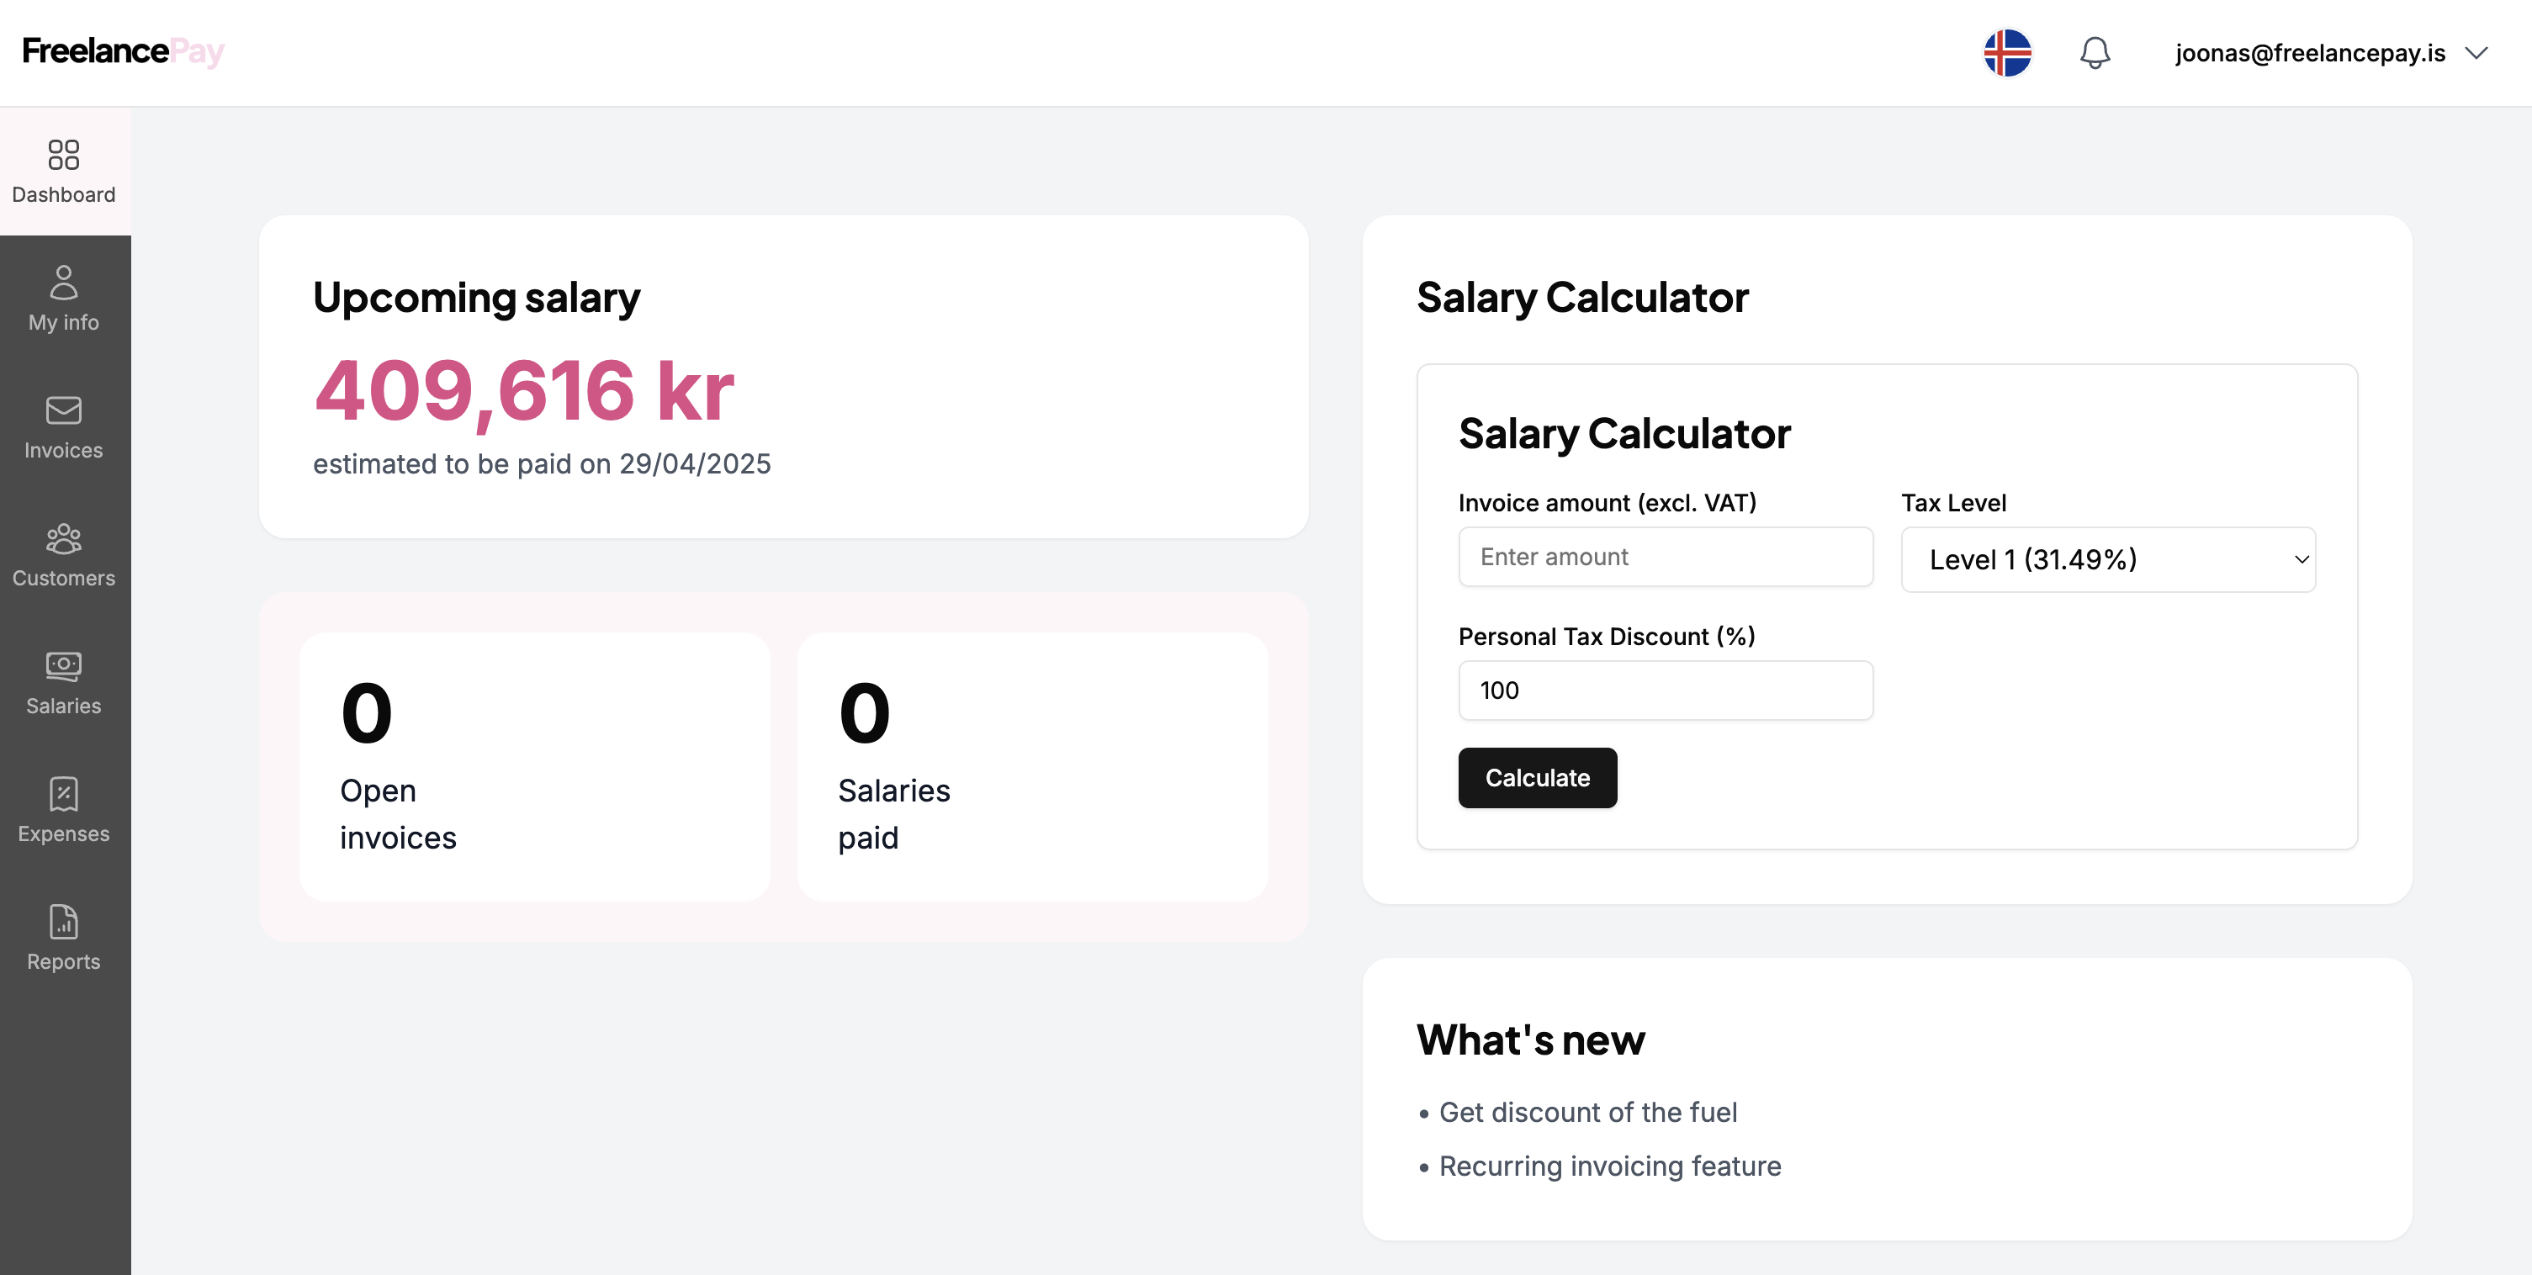
Task: Open the Salaries money icon
Action: pyautogui.click(x=64, y=665)
